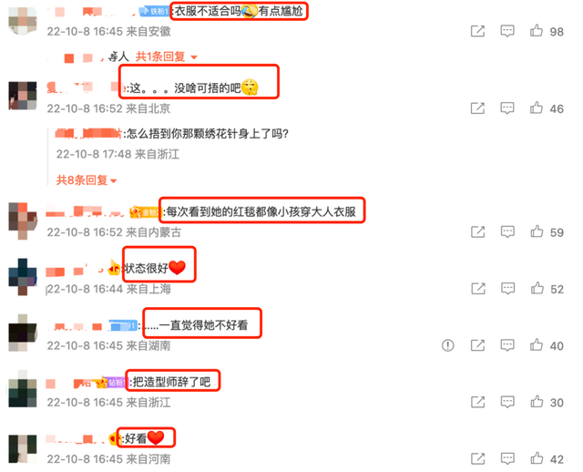Reply to 一直觉得她不好看 comment
The width and height of the screenshot is (583, 472).
(507, 345)
